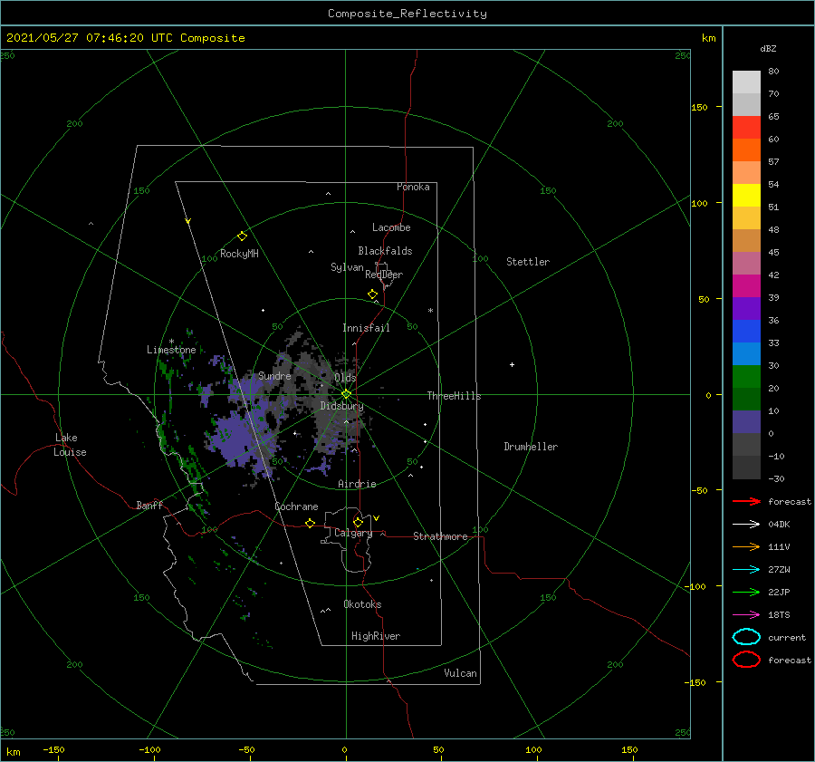Click the RedDeer city label
815x762 pixels.
click(384, 275)
